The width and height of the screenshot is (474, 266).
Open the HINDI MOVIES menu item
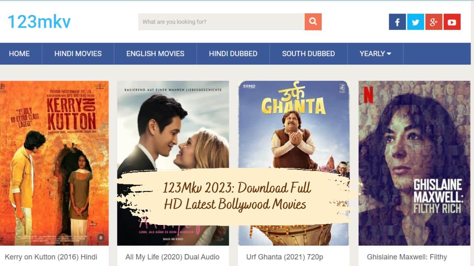[x=78, y=54]
